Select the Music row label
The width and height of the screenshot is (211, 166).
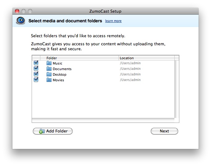coord(57,63)
